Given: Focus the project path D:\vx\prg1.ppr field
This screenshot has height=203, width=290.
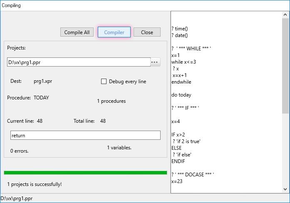Looking at the screenshot, I should [78, 62].
